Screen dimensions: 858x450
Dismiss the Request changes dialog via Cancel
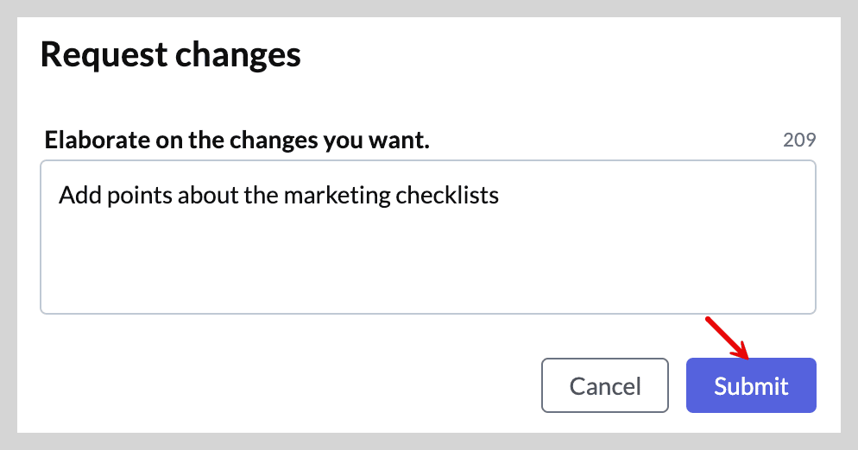tap(604, 385)
